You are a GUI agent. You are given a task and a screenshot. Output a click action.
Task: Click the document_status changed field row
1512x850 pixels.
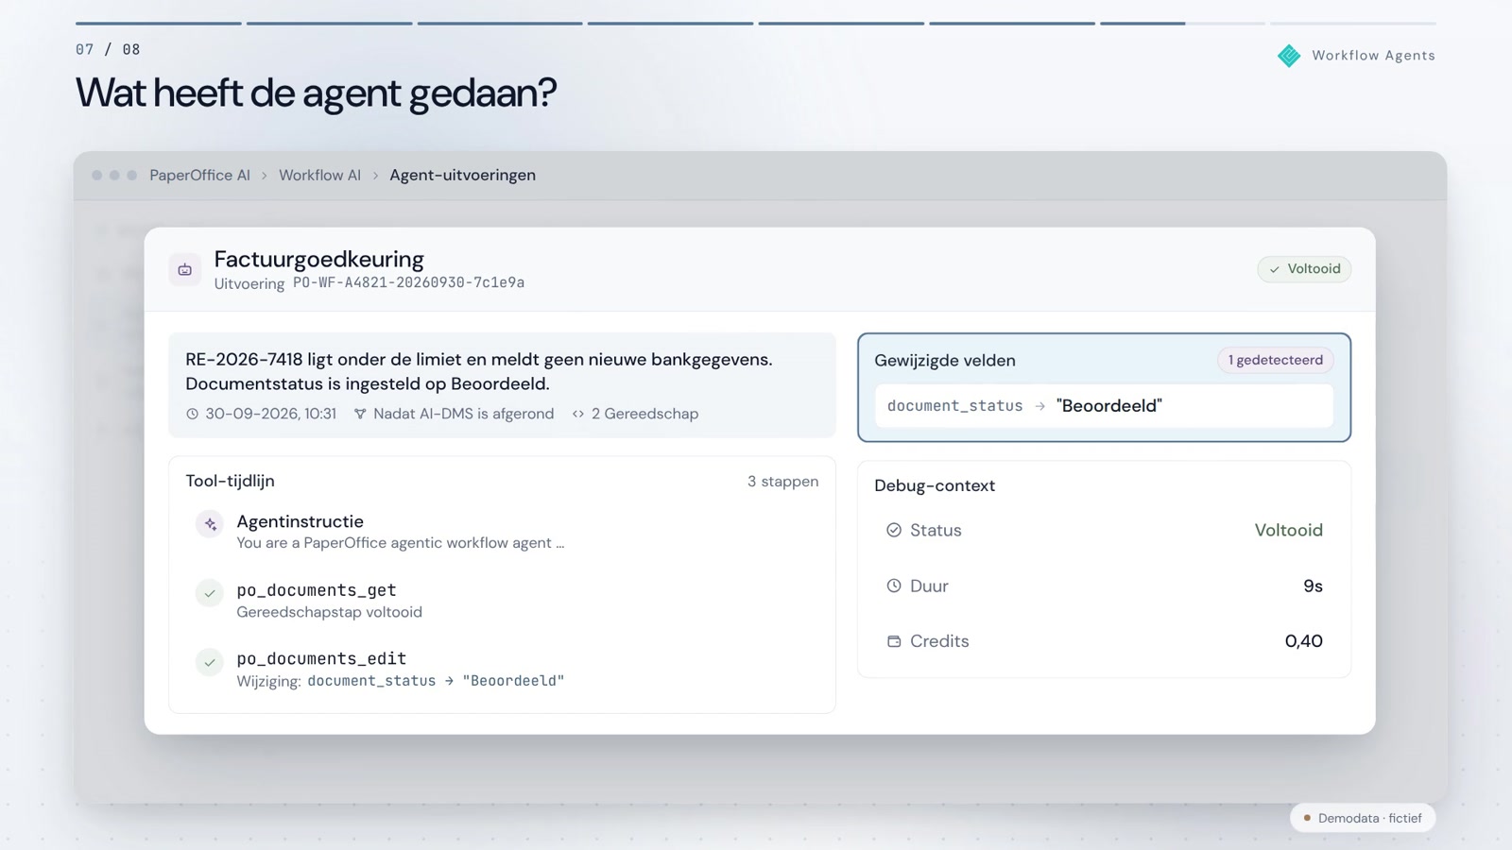coord(1104,406)
